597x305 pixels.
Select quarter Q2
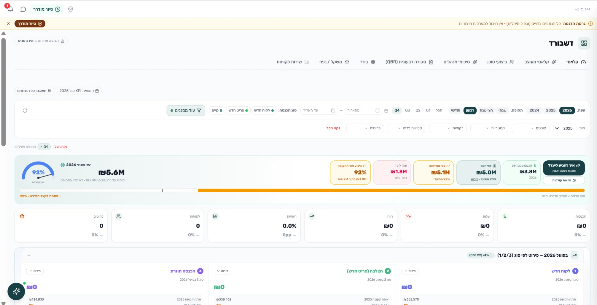418,110
